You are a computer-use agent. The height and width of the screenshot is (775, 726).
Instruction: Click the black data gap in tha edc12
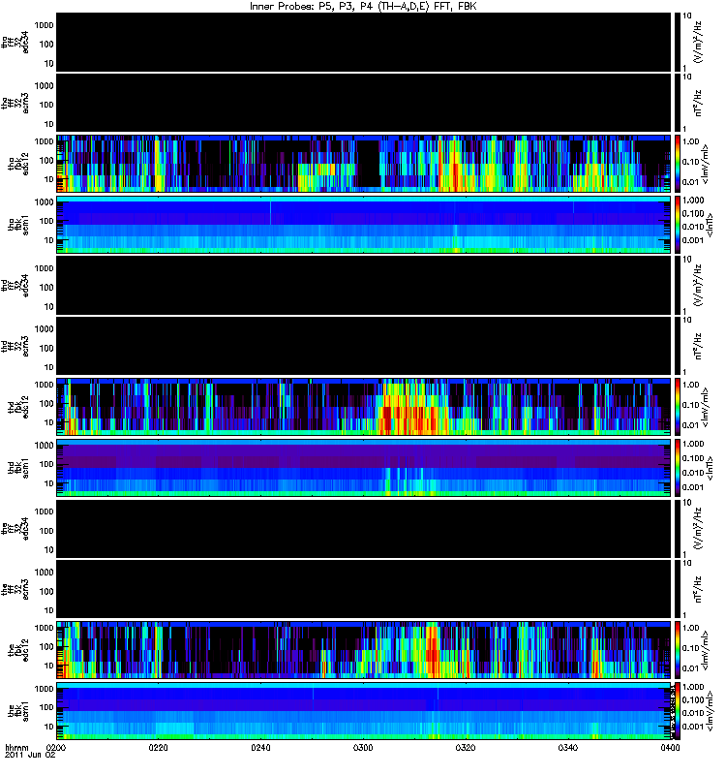click(368, 164)
